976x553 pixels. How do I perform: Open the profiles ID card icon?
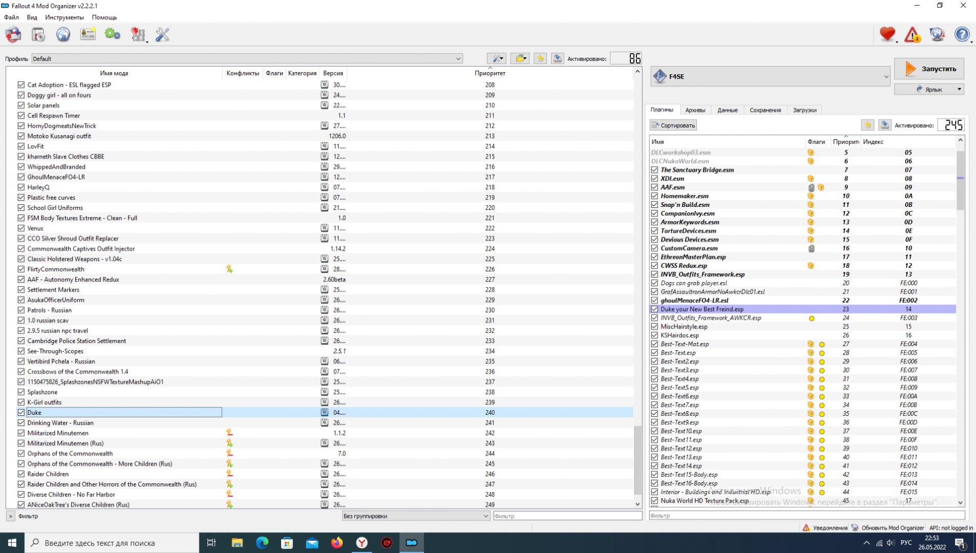coord(88,35)
